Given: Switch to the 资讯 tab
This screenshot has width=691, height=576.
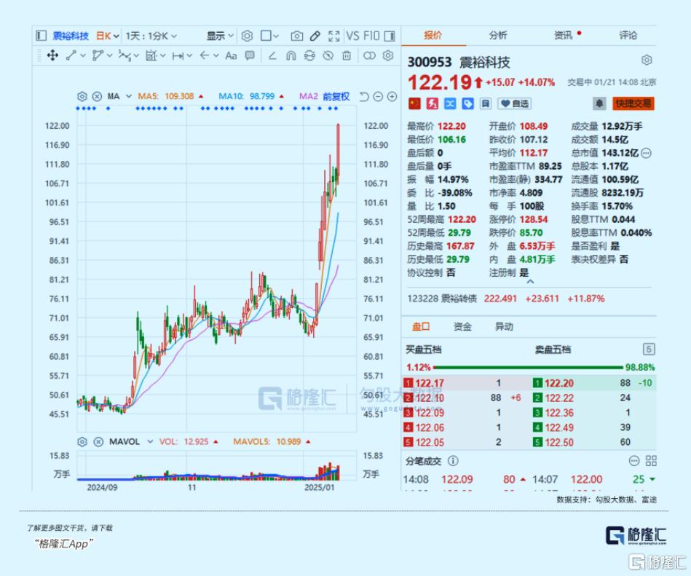Looking at the screenshot, I should 563,35.
